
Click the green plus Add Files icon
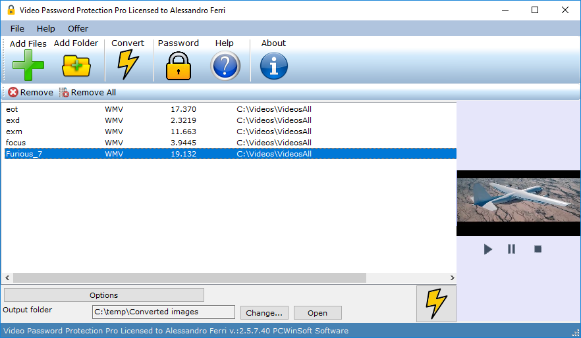click(x=28, y=65)
